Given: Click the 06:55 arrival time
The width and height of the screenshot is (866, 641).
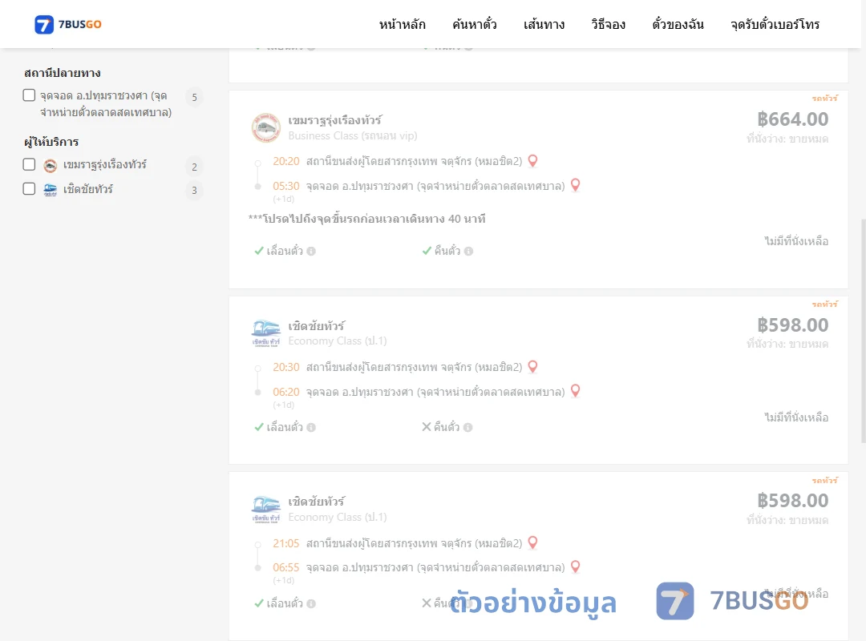Looking at the screenshot, I should (x=286, y=567).
